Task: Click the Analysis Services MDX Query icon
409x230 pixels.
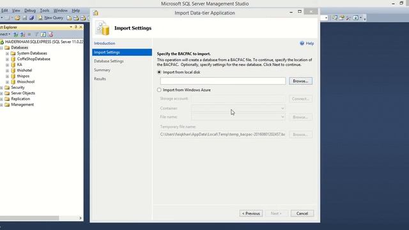Action: point(76,18)
